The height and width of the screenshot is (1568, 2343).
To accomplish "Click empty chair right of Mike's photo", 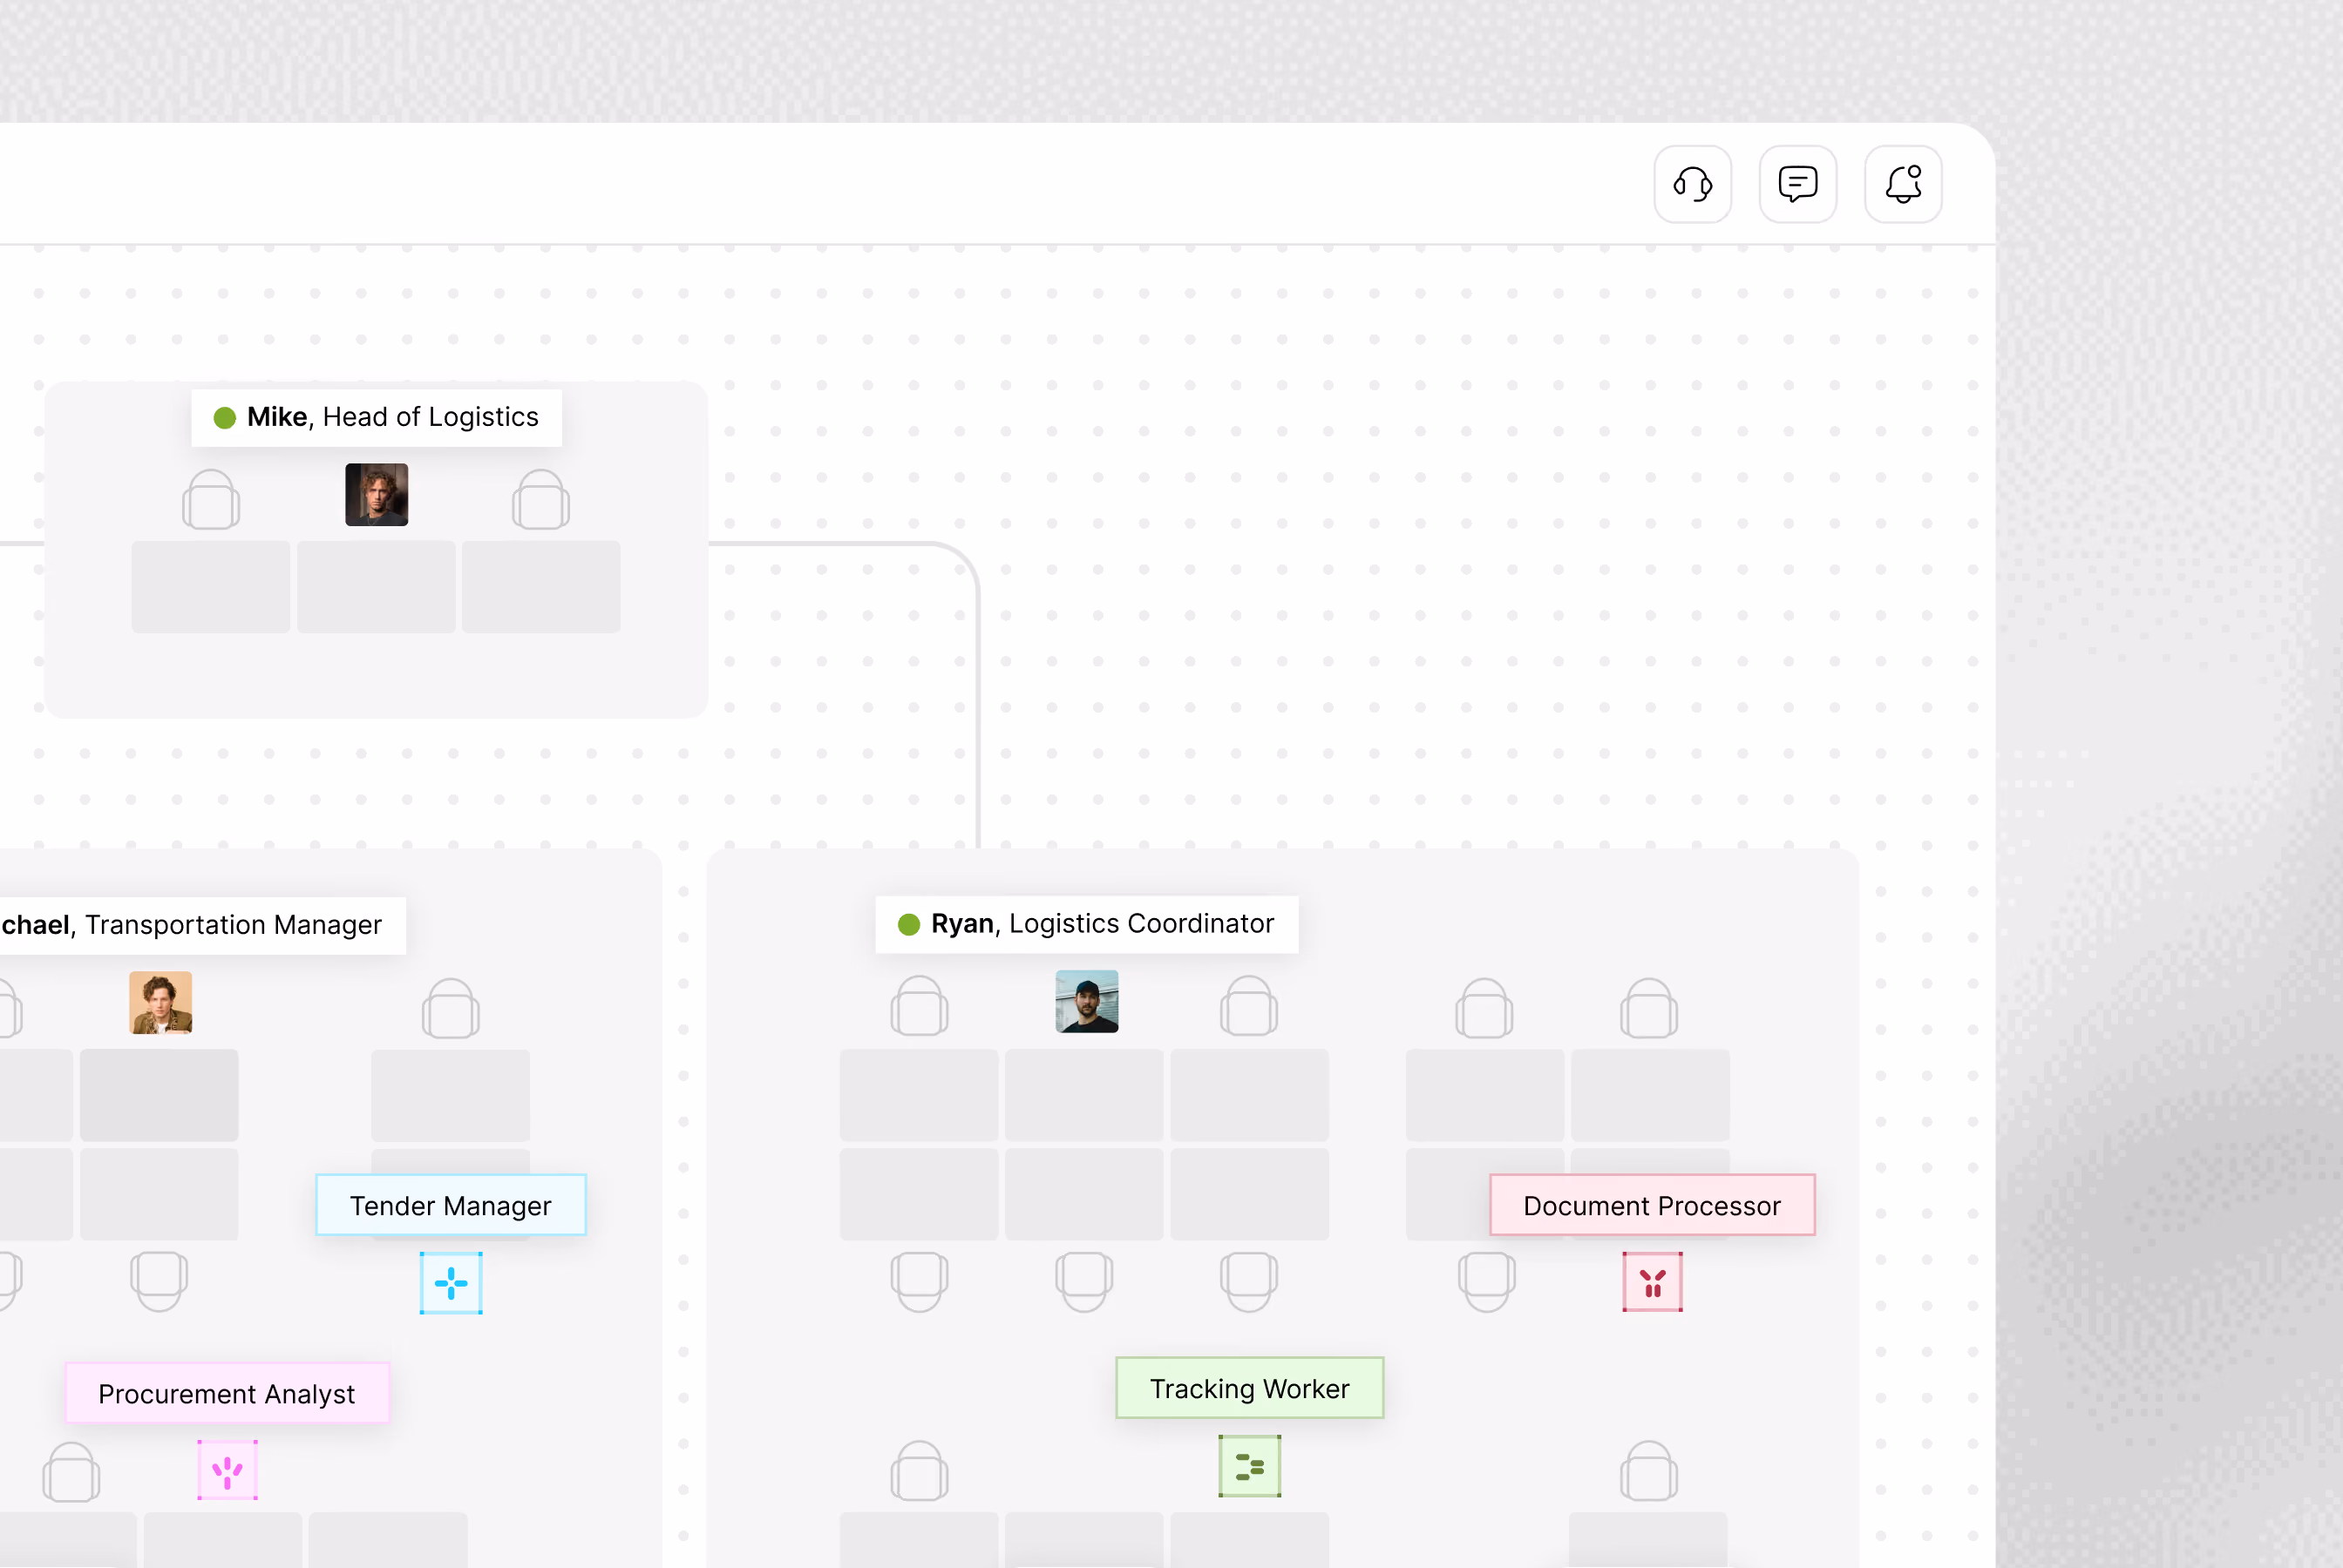I will coord(541,499).
